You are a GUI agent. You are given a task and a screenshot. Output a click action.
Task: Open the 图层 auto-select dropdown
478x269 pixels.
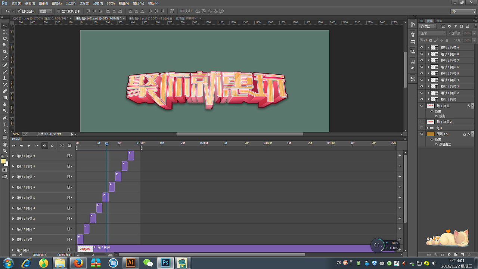[46, 11]
